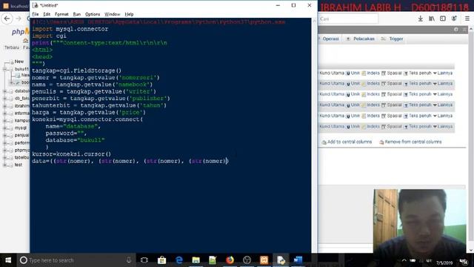The height and width of the screenshot is (267, 474).
Task: Click the Cortana microphone icon
Action: click(x=129, y=260)
